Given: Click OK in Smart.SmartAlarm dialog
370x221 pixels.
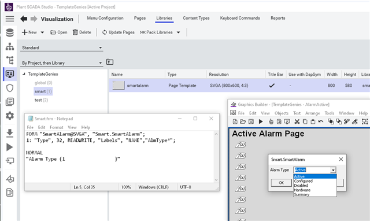Looking at the screenshot, I should click(x=281, y=183).
